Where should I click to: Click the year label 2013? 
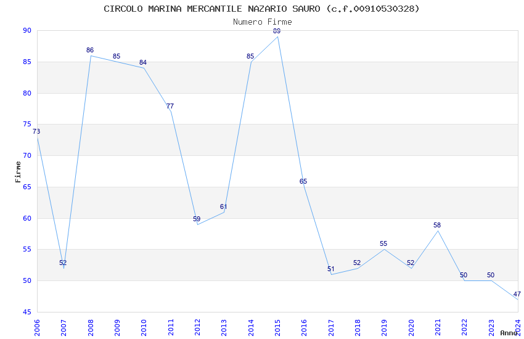224,328
